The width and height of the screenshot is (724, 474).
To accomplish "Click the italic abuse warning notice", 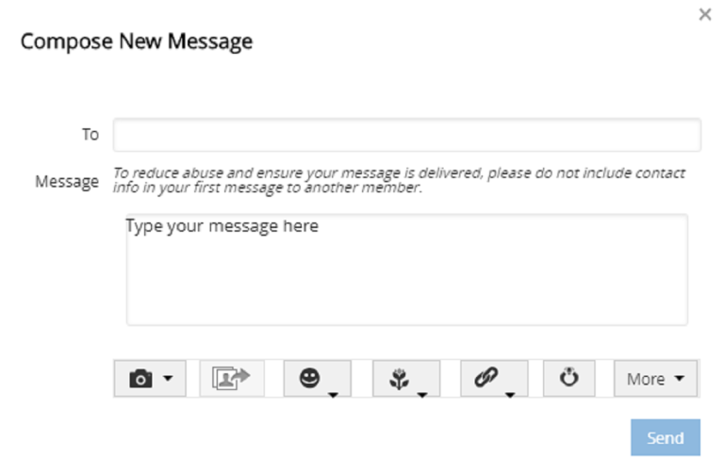I will pyautogui.click(x=399, y=180).
